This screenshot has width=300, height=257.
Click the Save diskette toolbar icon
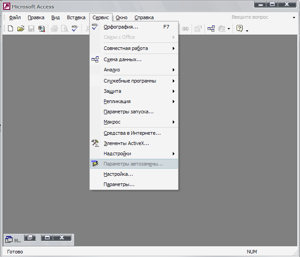click(31, 29)
